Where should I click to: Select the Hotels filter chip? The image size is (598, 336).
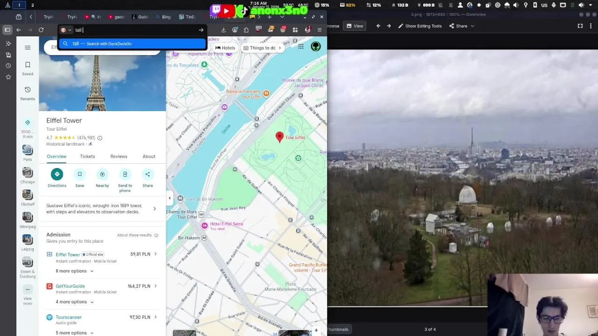click(x=225, y=48)
